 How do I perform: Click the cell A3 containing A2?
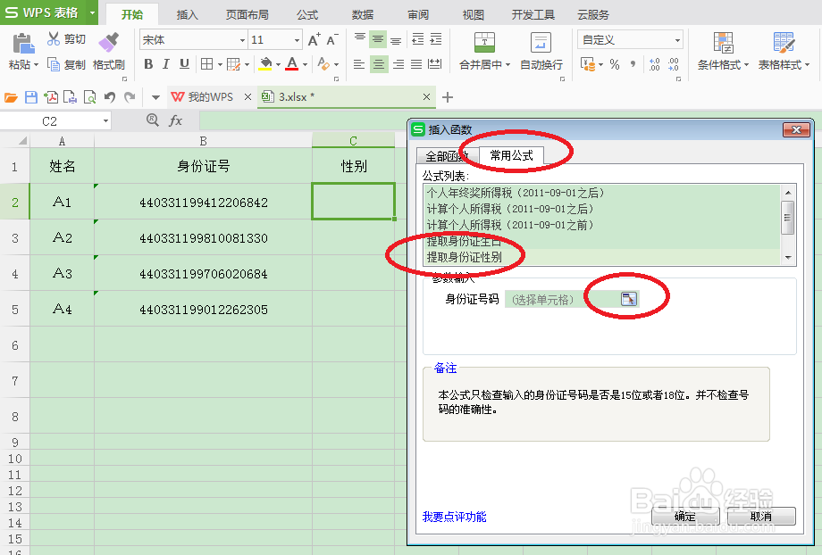pyautogui.click(x=62, y=237)
